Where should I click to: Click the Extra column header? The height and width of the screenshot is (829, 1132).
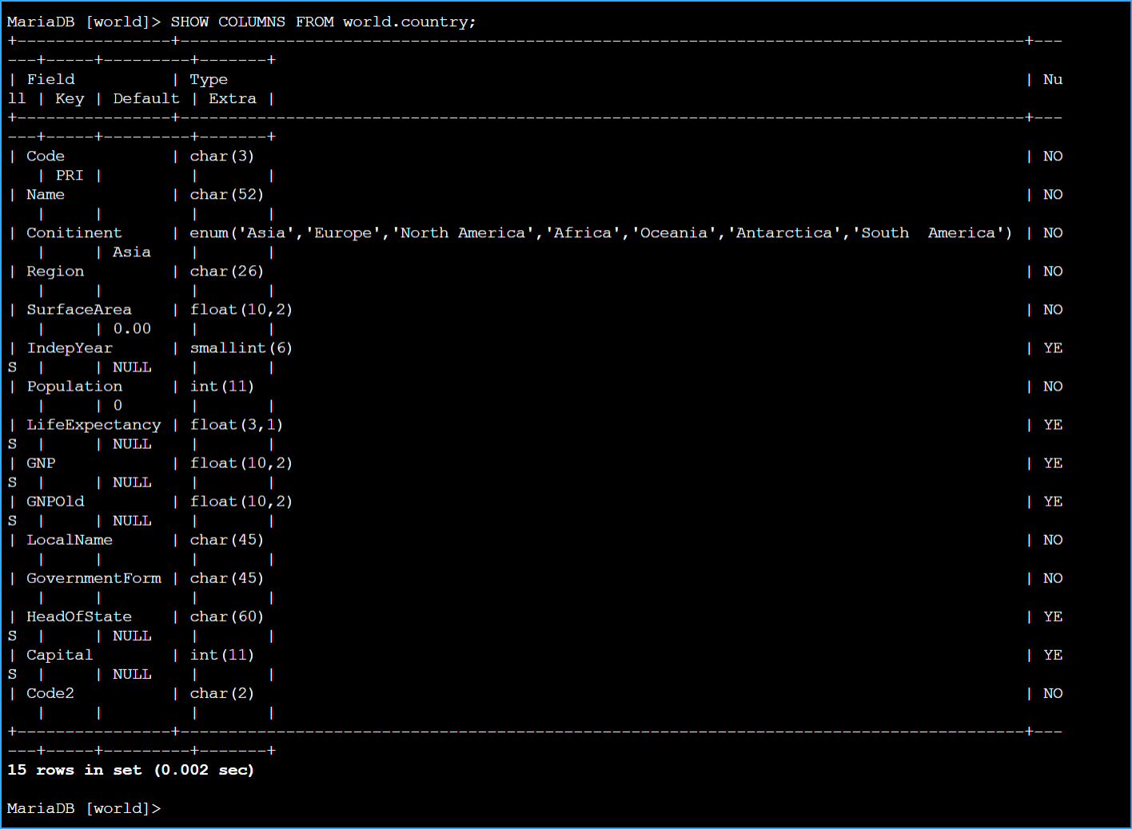[233, 98]
